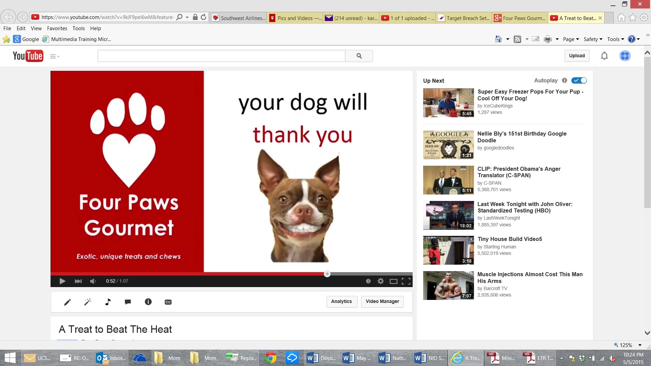651x366 pixels.
Task: Open the magic wand enhancements tool
Action: pos(87,302)
